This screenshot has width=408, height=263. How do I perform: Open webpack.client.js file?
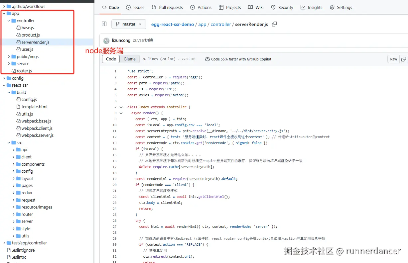[x=37, y=128]
